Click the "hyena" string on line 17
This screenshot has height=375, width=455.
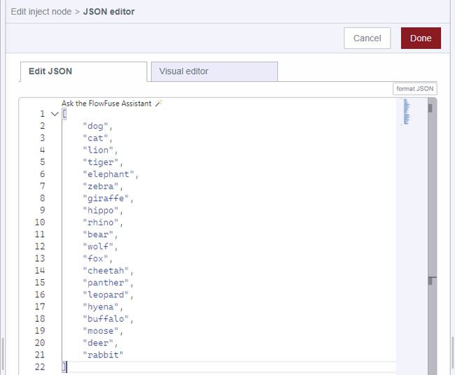pyautogui.click(x=100, y=307)
